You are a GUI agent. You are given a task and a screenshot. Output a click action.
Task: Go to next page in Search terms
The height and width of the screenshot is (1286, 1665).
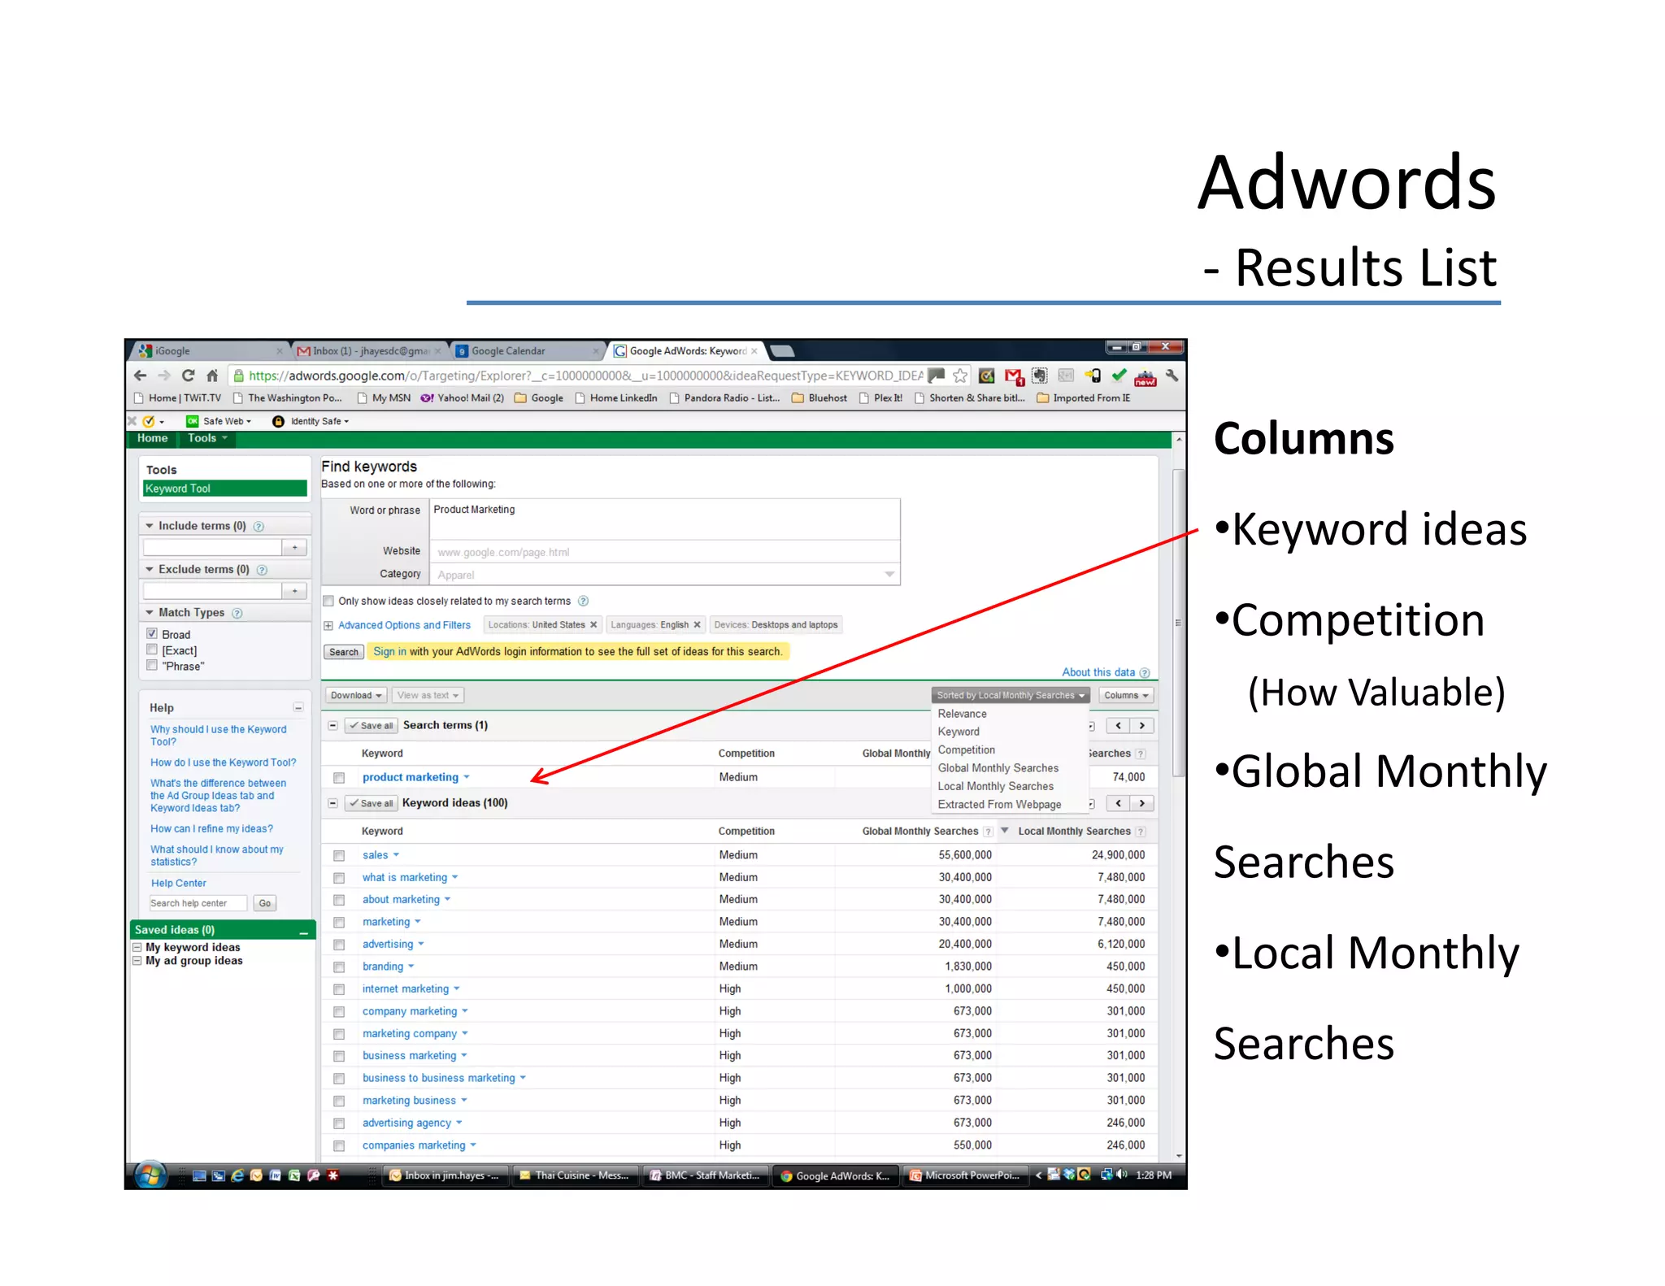point(1142,726)
